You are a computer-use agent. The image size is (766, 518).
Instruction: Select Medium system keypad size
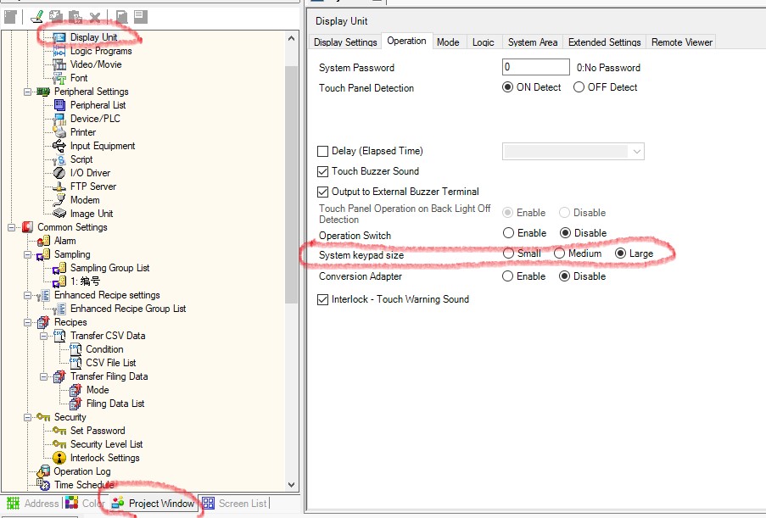560,253
